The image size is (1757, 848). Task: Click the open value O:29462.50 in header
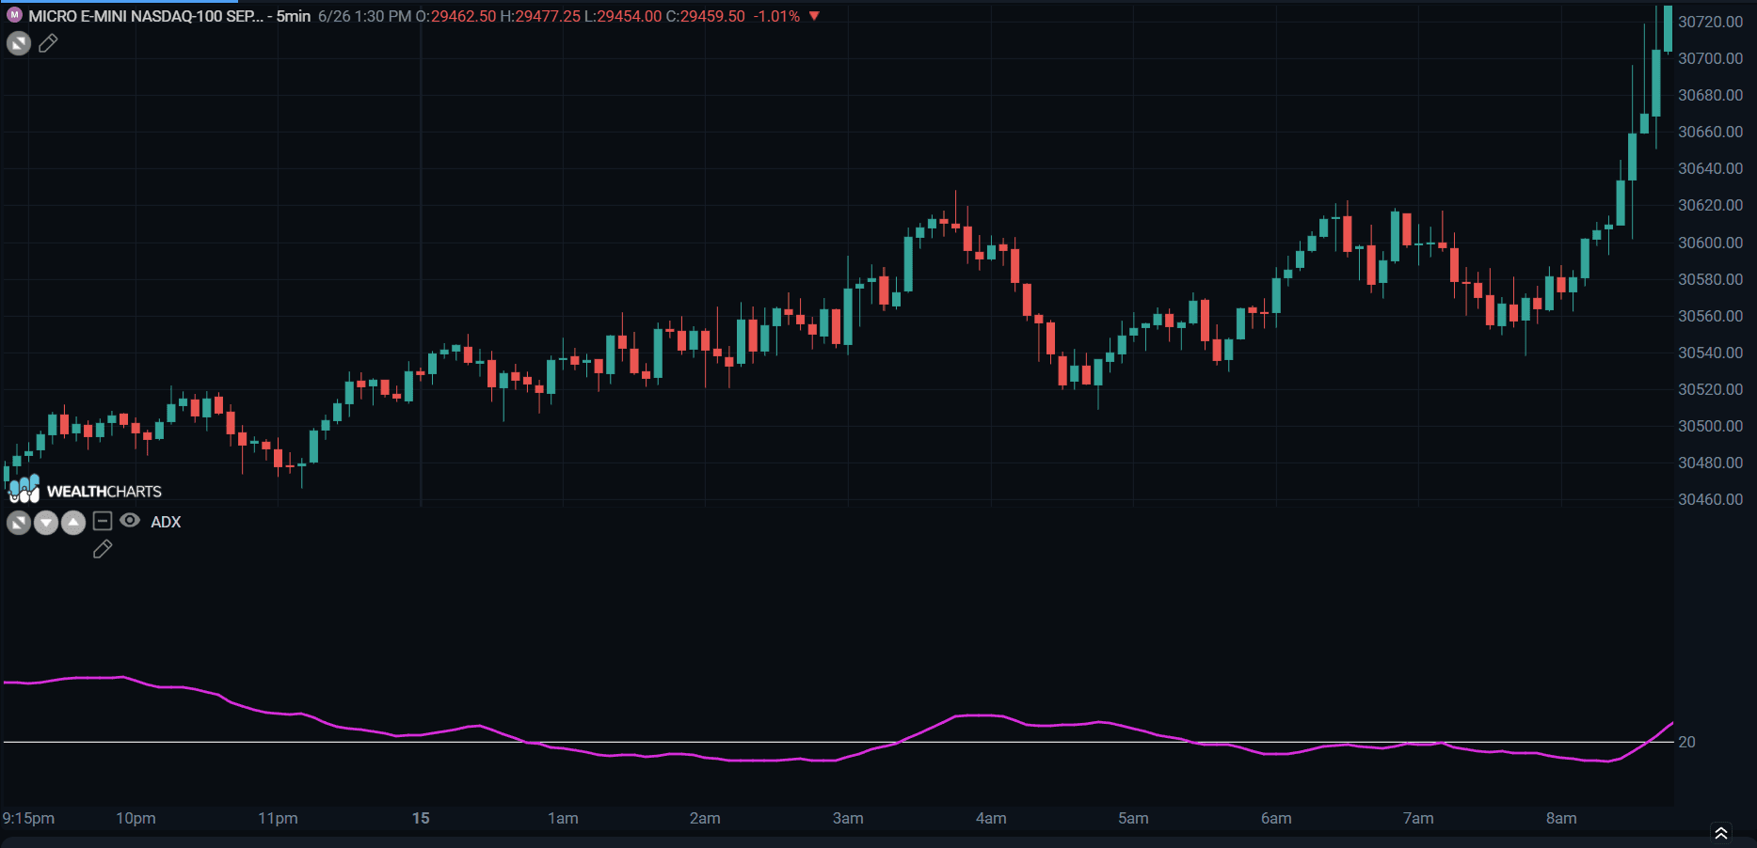(x=455, y=16)
